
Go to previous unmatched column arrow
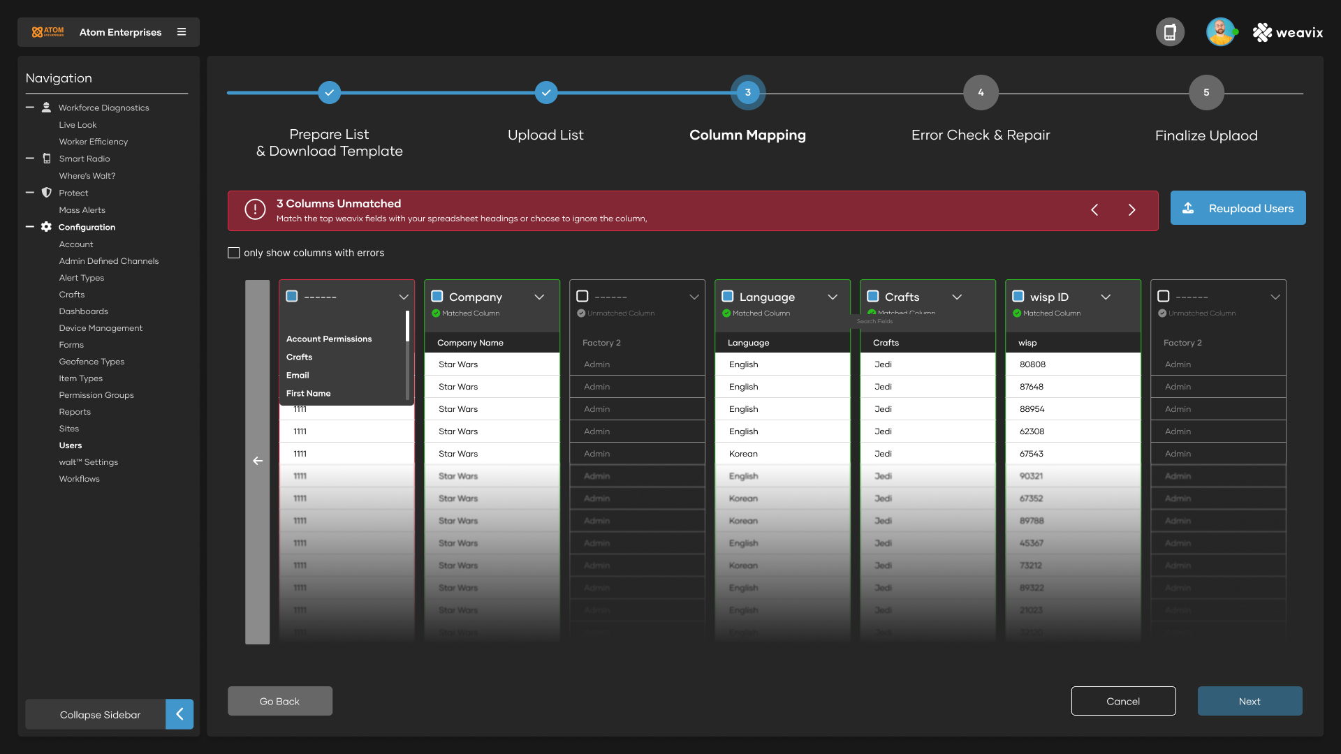tap(1094, 210)
